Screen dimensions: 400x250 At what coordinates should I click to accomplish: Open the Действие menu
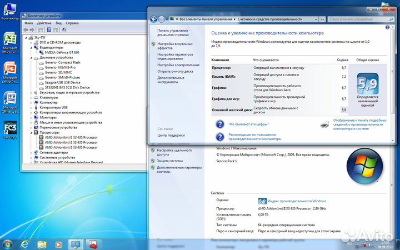tap(44, 23)
